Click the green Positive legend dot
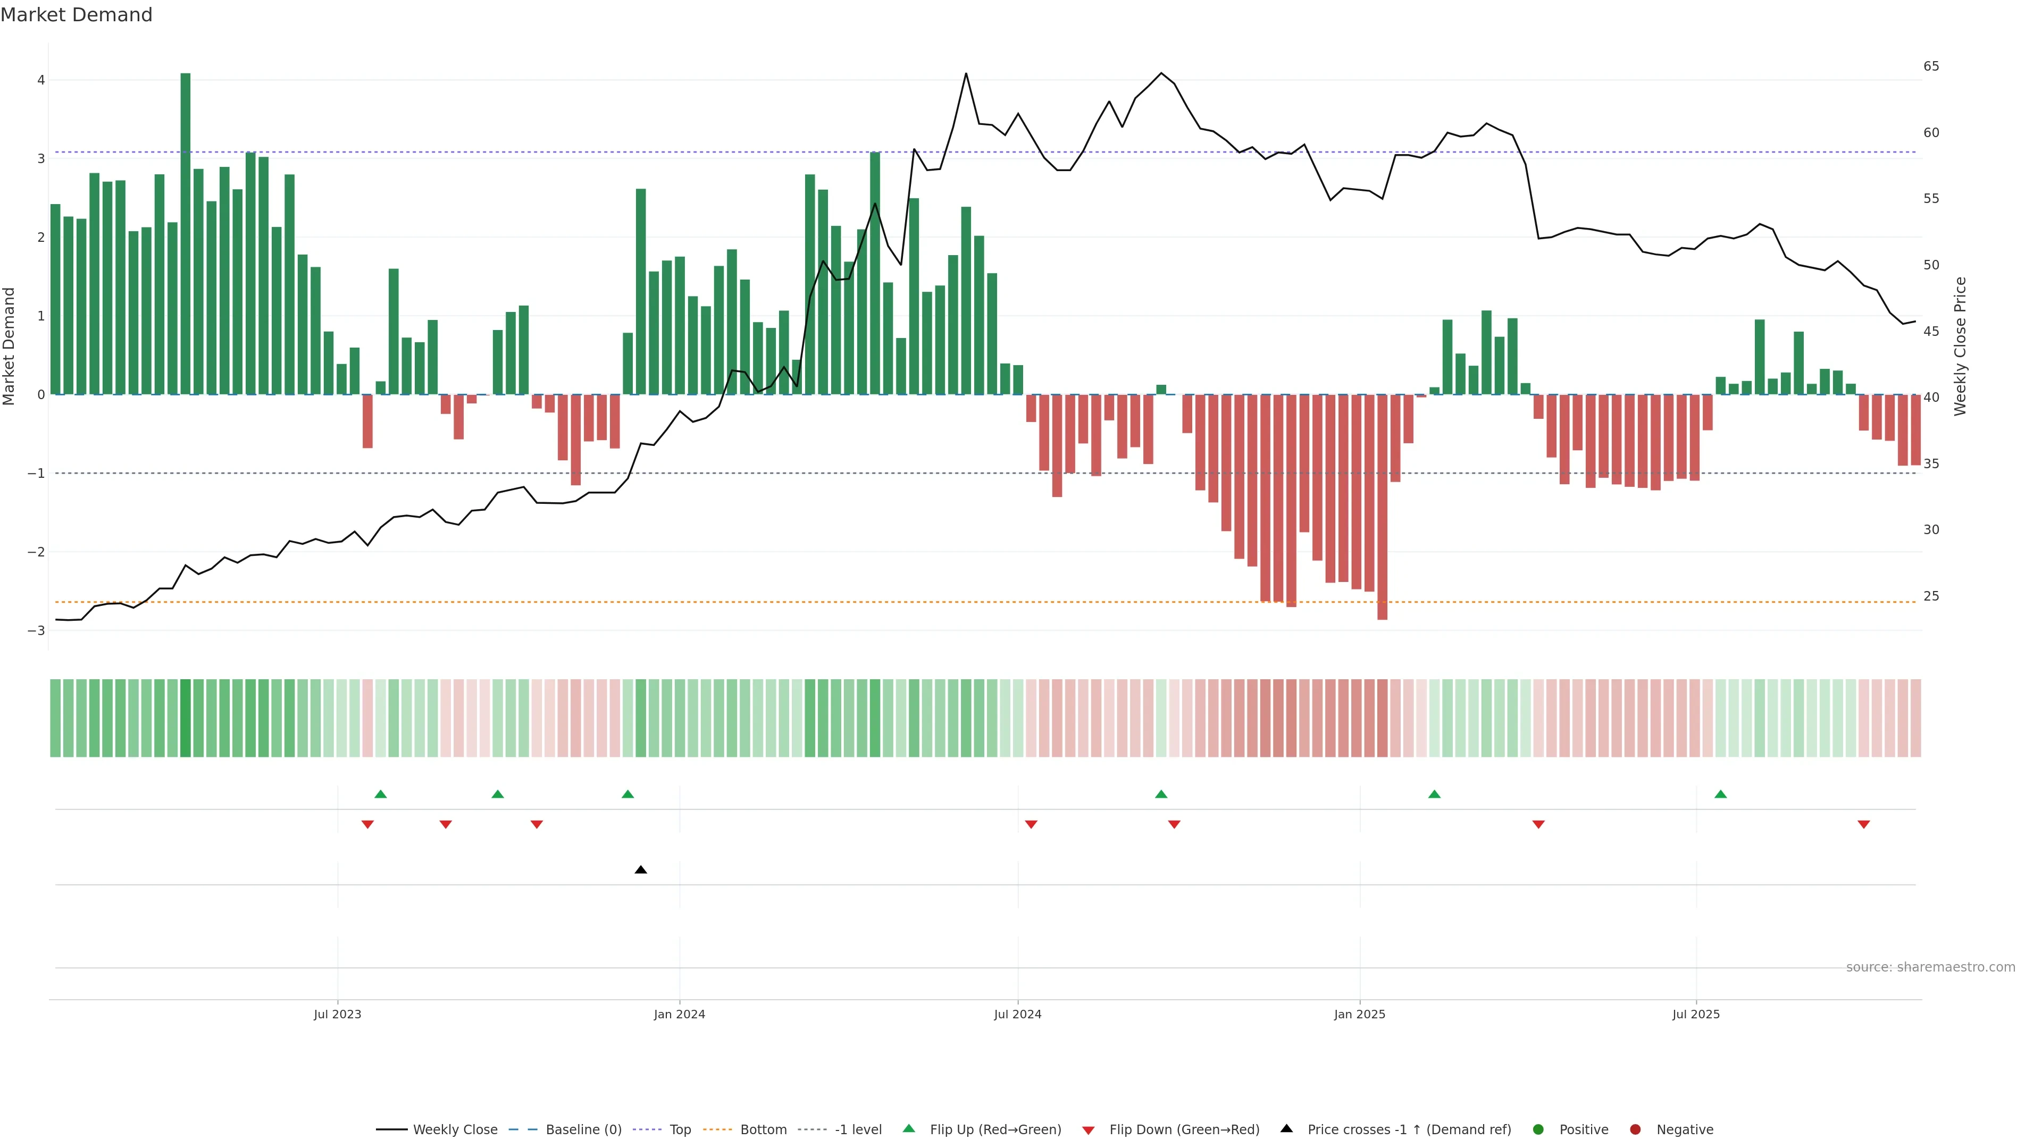The width and height of the screenshot is (2042, 1148). [1538, 1130]
